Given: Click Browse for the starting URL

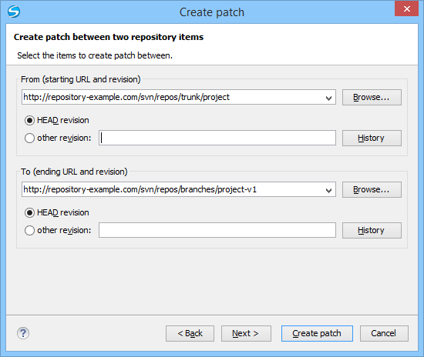Looking at the screenshot, I should pyautogui.click(x=372, y=97).
